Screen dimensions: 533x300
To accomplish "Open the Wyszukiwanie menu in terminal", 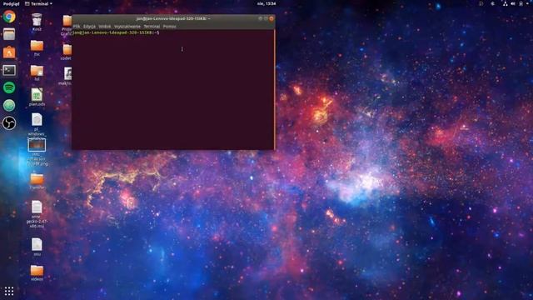I will click(127, 26).
